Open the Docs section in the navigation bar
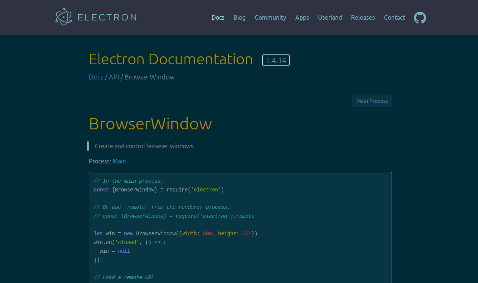Viewport: 478px width, 283px height. tap(218, 17)
